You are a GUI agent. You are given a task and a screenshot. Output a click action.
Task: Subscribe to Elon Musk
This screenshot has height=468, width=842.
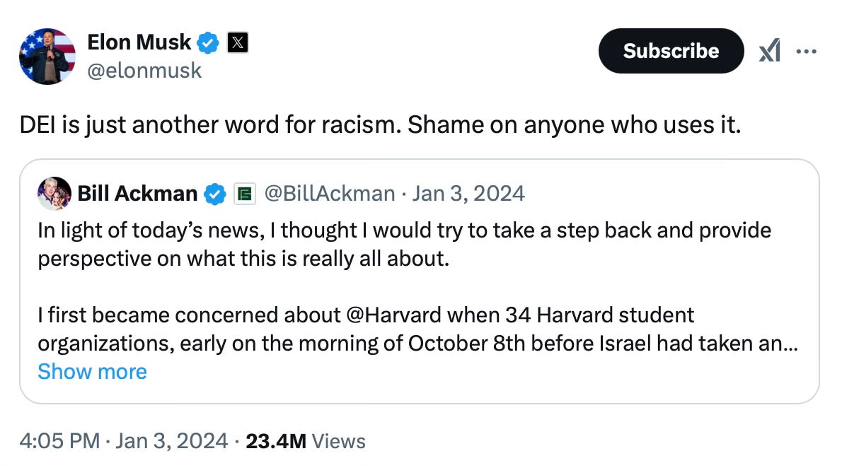(x=671, y=51)
